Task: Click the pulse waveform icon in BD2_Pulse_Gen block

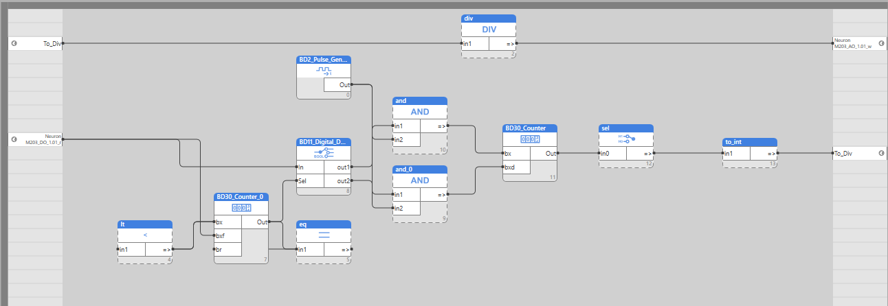Action: tap(324, 71)
